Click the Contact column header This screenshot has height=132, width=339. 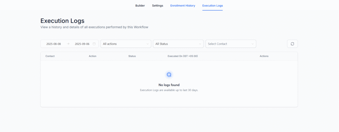pos(50,56)
